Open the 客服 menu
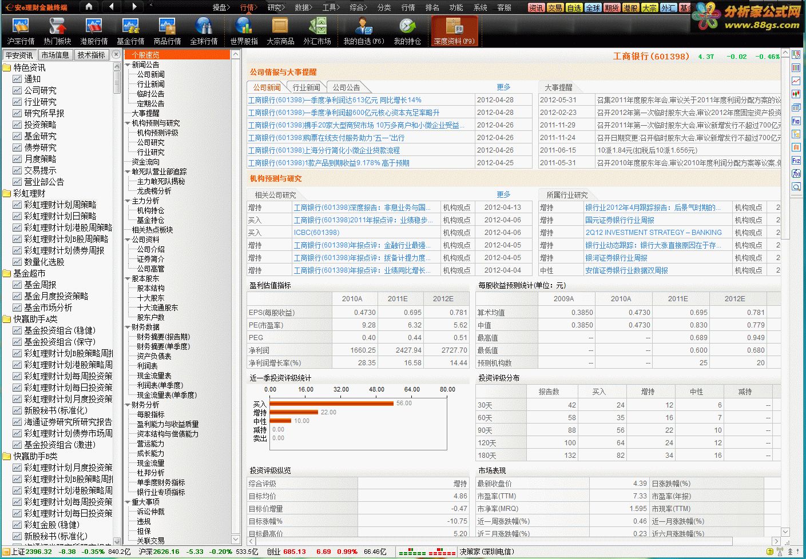This screenshot has width=806, height=559. click(x=504, y=7)
